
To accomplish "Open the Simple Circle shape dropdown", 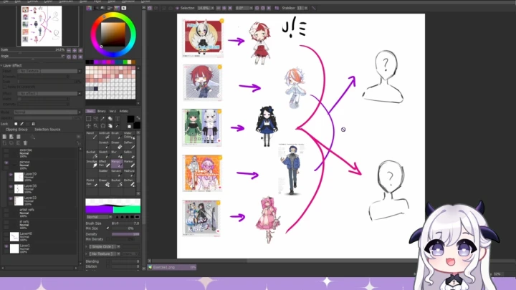I will tap(104, 246).
